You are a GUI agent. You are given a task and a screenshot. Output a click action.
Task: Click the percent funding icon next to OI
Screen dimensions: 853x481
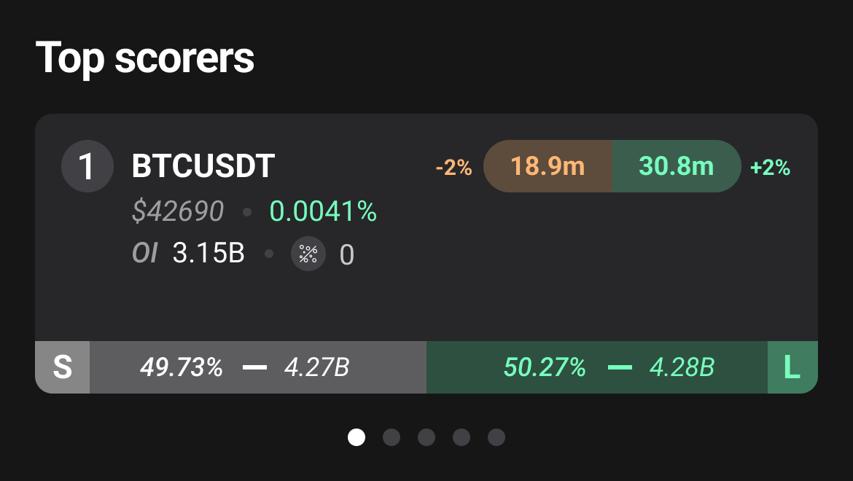308,254
